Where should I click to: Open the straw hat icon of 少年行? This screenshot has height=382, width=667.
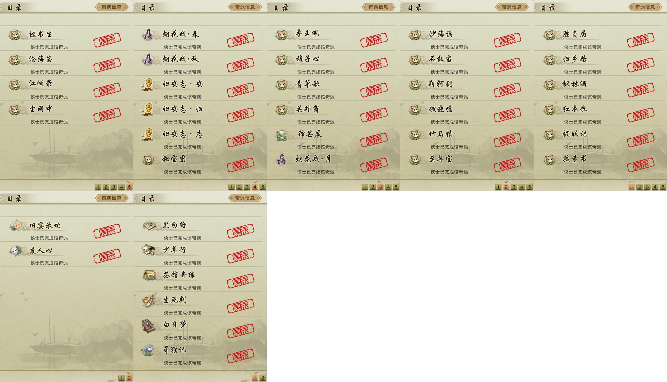click(148, 250)
